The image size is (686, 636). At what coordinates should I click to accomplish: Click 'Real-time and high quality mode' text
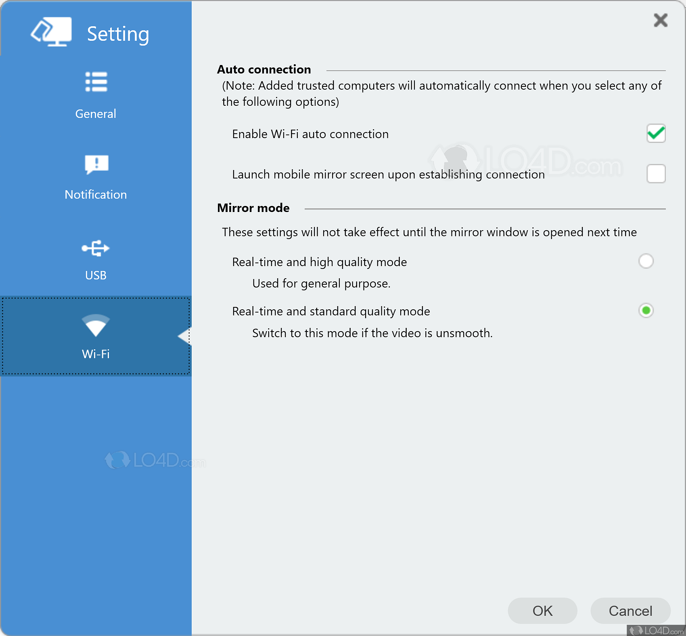(319, 262)
